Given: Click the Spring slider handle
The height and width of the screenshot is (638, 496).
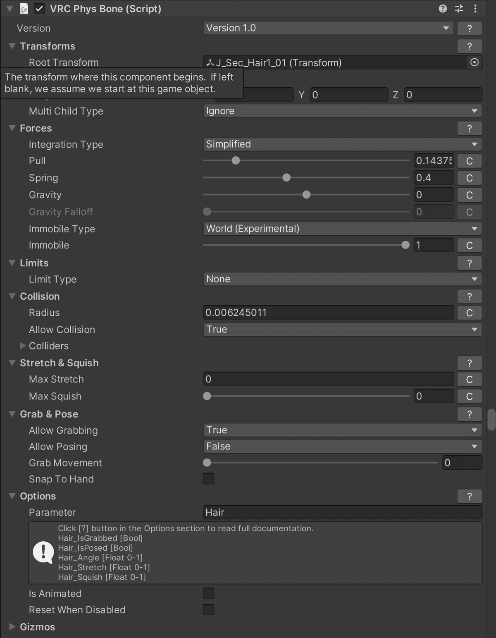Looking at the screenshot, I should coord(286,177).
